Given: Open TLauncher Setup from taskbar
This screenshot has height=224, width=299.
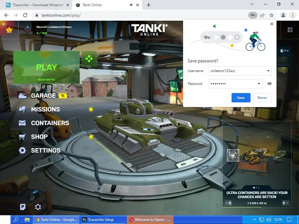Looking at the screenshot, I should [103, 220].
